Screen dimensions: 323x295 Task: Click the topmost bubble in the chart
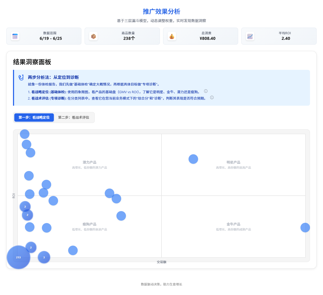25,134
